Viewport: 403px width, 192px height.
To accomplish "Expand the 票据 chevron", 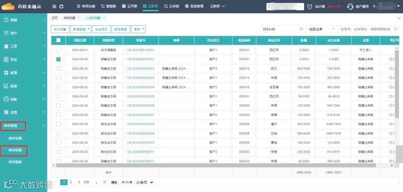I will pyautogui.click(x=44, y=20).
